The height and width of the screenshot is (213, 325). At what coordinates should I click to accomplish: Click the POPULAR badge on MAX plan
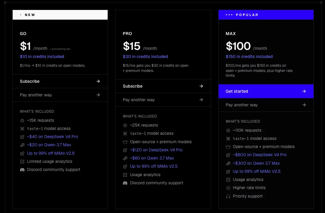coord(266,15)
